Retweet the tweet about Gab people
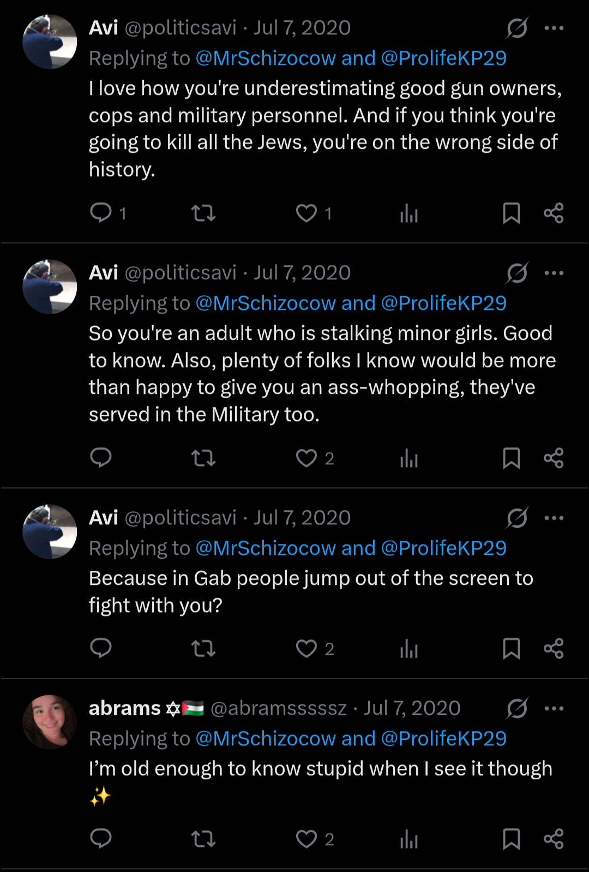The height and width of the screenshot is (872, 589). coord(203,648)
